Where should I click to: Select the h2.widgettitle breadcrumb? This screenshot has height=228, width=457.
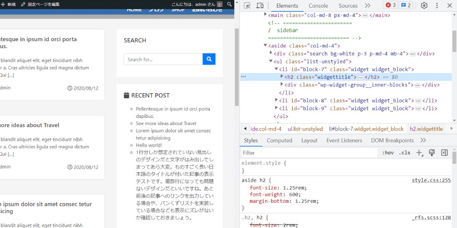(426, 129)
